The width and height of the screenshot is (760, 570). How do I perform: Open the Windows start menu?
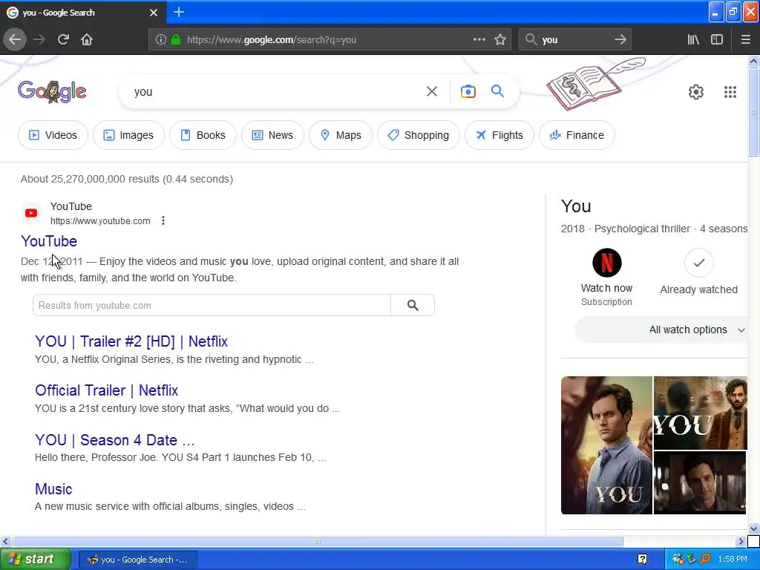pos(36,559)
